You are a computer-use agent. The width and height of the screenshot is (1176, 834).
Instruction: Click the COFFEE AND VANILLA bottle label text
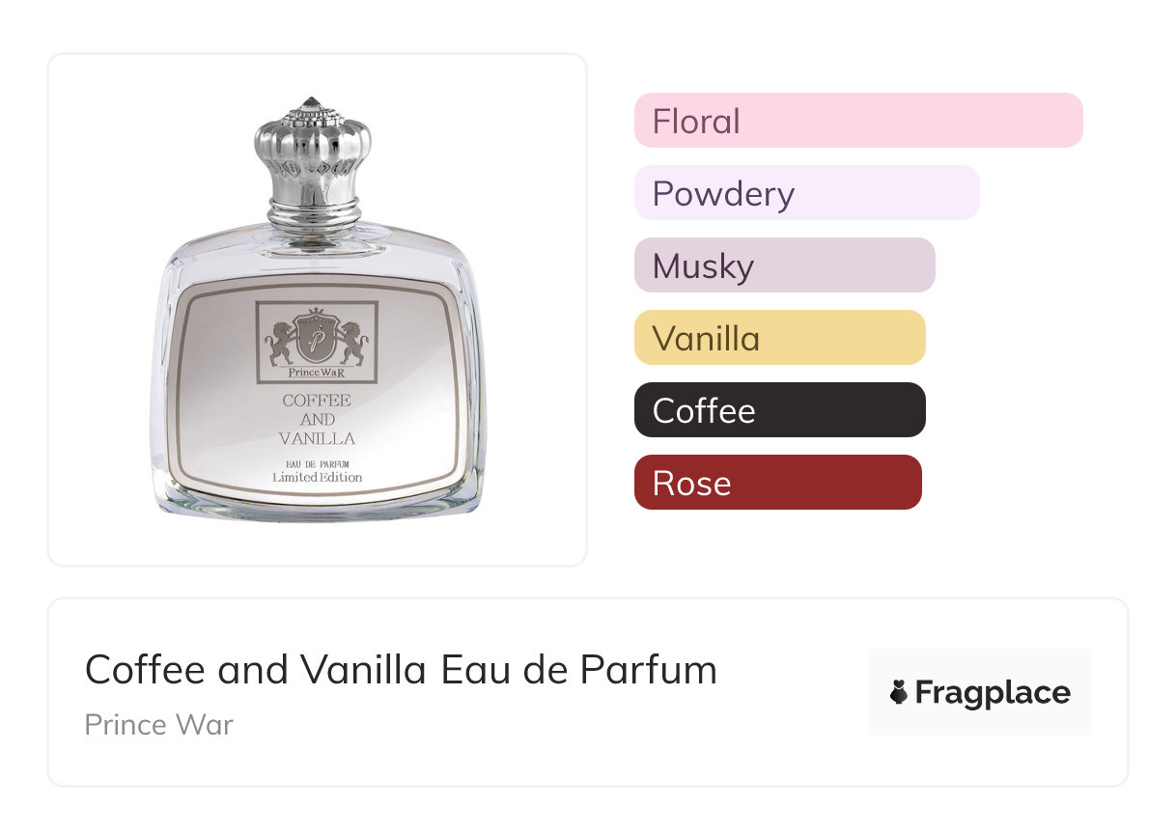click(317, 419)
